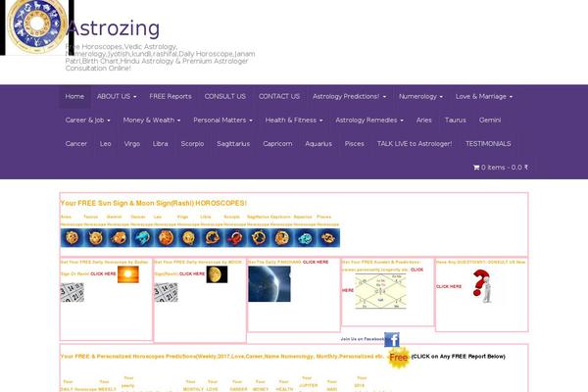
Task: Click the Sagittarius zodiac image icon
Action: pyautogui.click(x=258, y=237)
